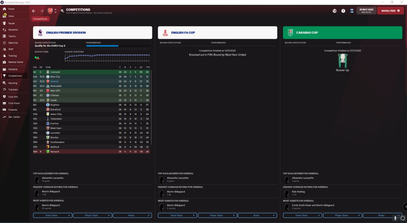Open the Carabao Cup header

(342, 33)
